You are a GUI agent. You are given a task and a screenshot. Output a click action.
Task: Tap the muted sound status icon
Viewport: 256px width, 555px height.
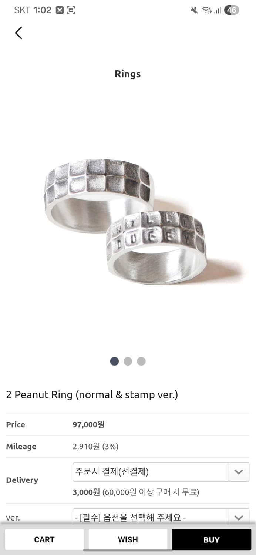(194, 10)
